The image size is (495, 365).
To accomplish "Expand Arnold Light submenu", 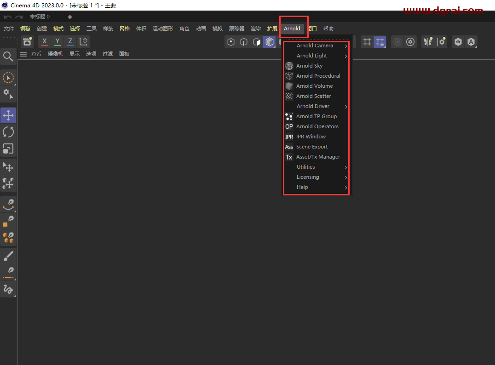I will 317,56.
